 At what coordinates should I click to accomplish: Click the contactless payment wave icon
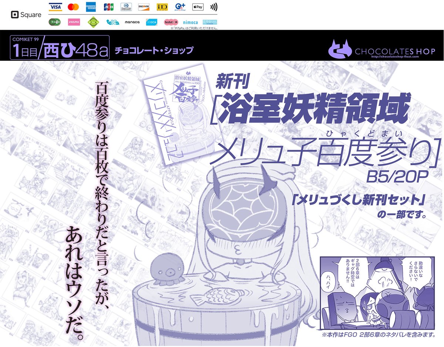tap(213, 7)
